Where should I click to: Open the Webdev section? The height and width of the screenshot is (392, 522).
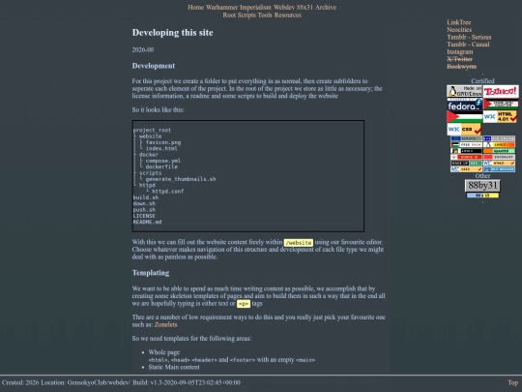point(284,8)
